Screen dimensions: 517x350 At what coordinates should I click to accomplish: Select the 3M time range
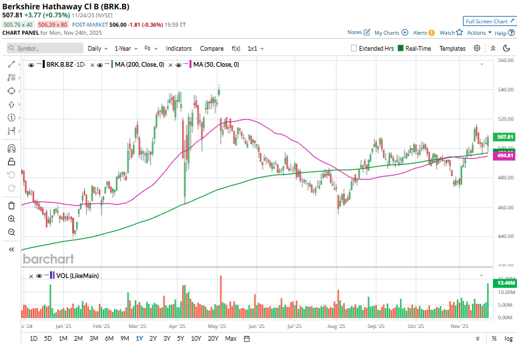(93, 339)
